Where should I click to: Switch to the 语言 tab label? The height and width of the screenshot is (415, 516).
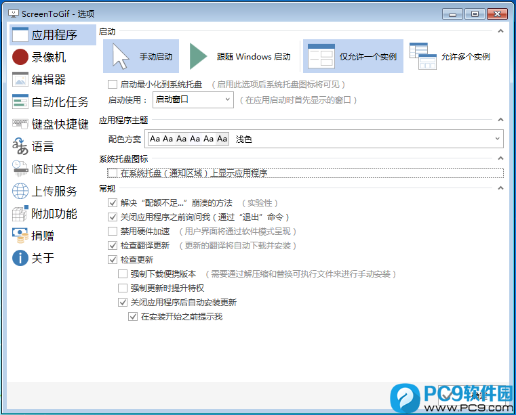[43, 146]
